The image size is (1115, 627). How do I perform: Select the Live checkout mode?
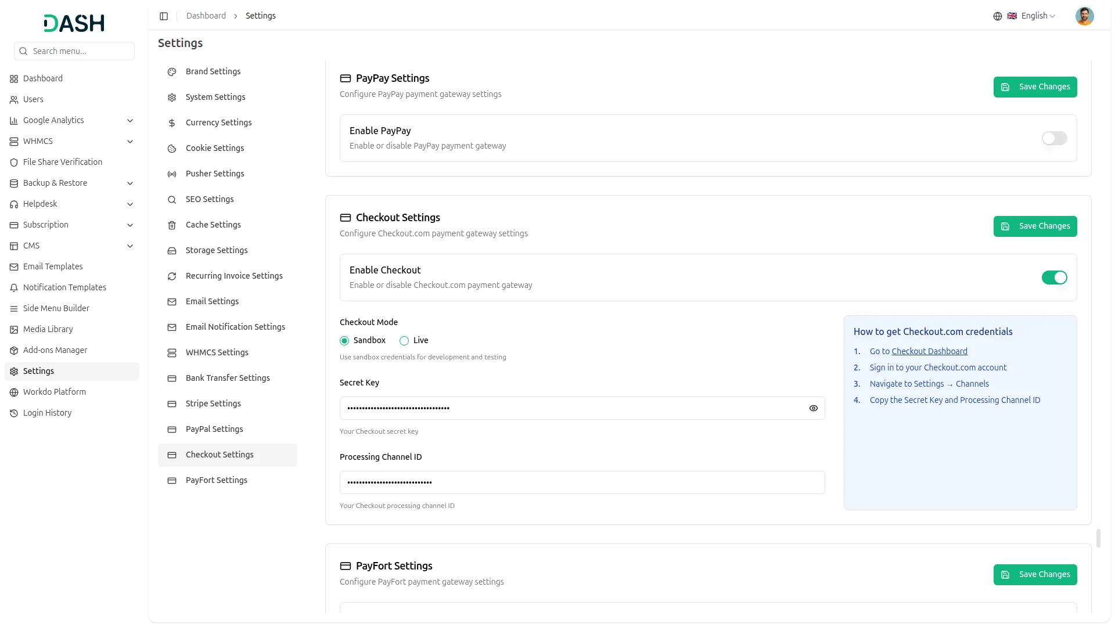[404, 341]
